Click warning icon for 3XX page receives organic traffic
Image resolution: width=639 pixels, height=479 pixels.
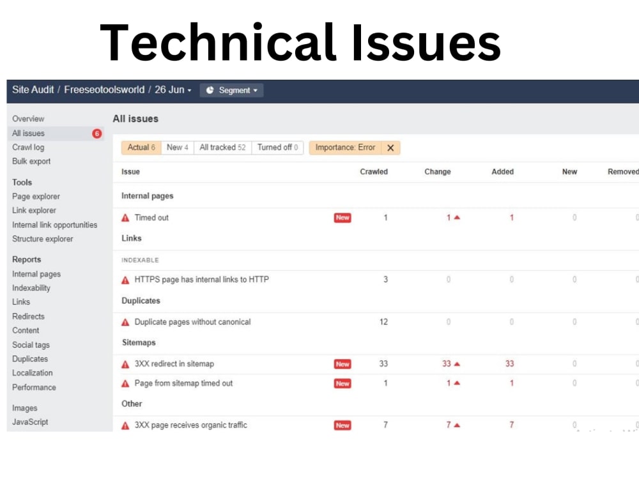[x=125, y=425]
